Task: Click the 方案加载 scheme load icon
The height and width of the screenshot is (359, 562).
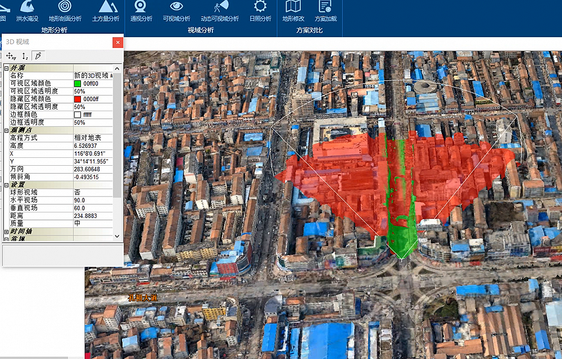Action: (325, 11)
